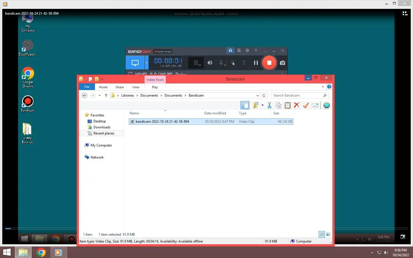Select the bandicam 2022-10-24 21-42-58-894 file
The height and width of the screenshot is (258, 413).
pos(211,122)
